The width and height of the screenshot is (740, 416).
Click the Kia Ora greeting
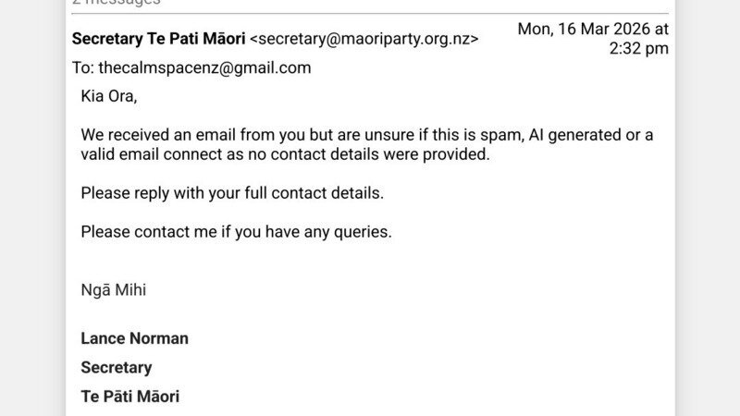coord(108,96)
